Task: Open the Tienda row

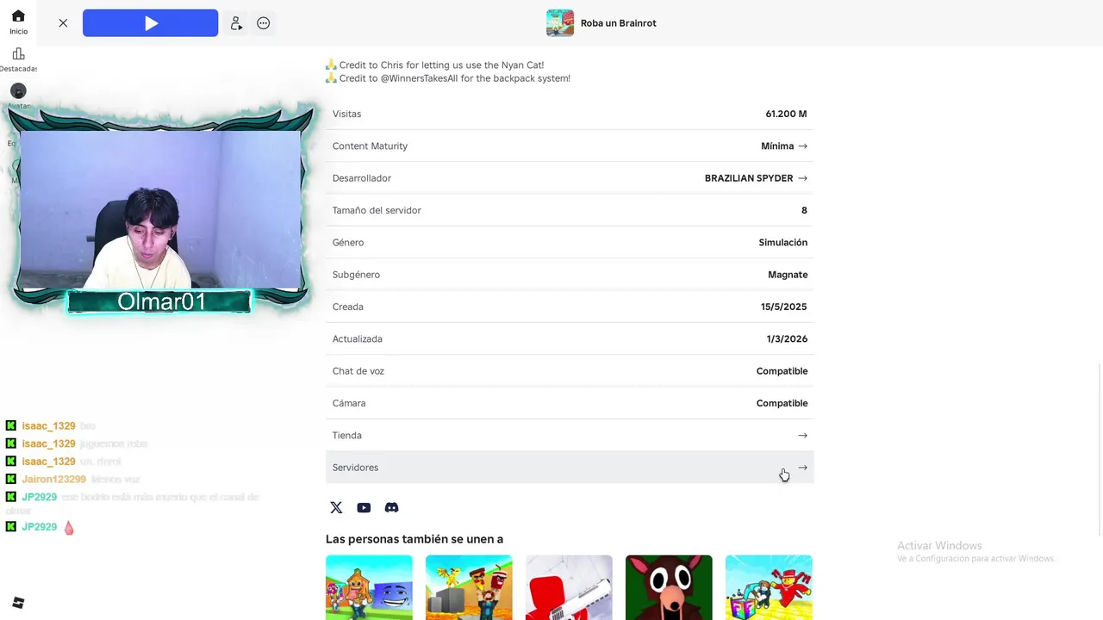Action: point(570,436)
